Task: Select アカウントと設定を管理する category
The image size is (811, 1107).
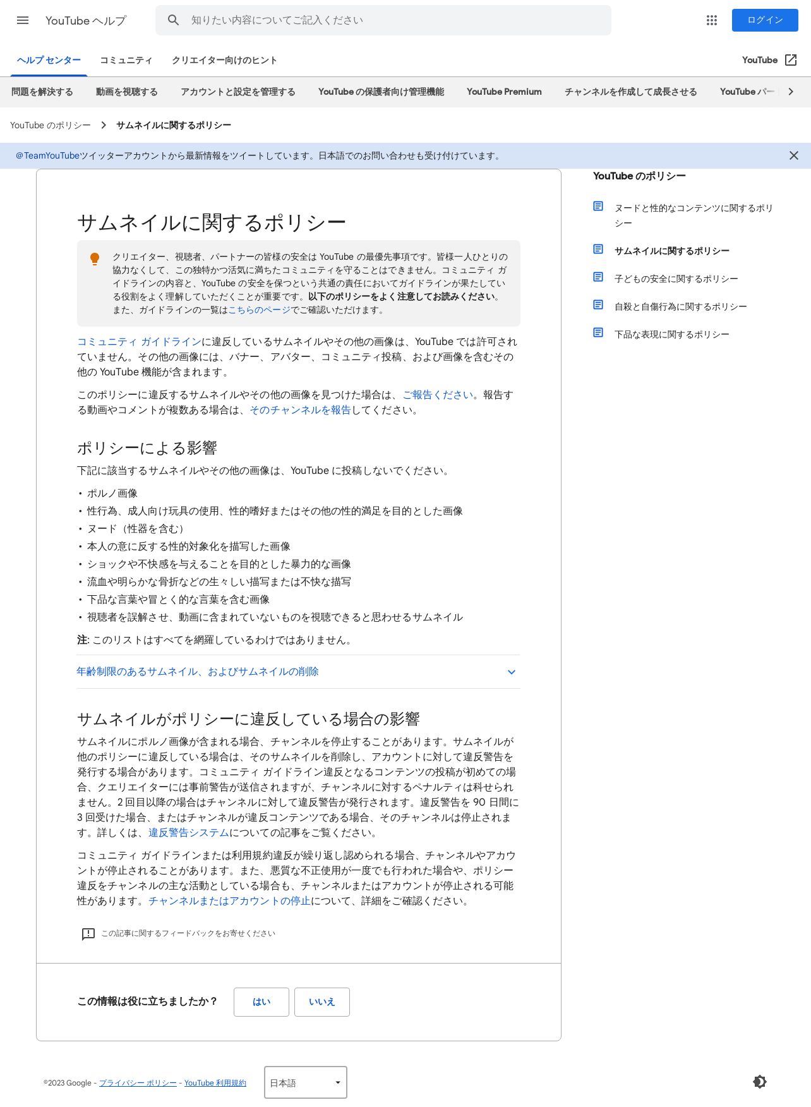Action: click(x=238, y=92)
